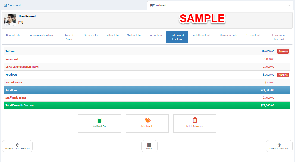Viewport: 295px width, 162px height.
Task: Click the right arrow Save and Go to Next icon
Action: [x=279, y=145]
